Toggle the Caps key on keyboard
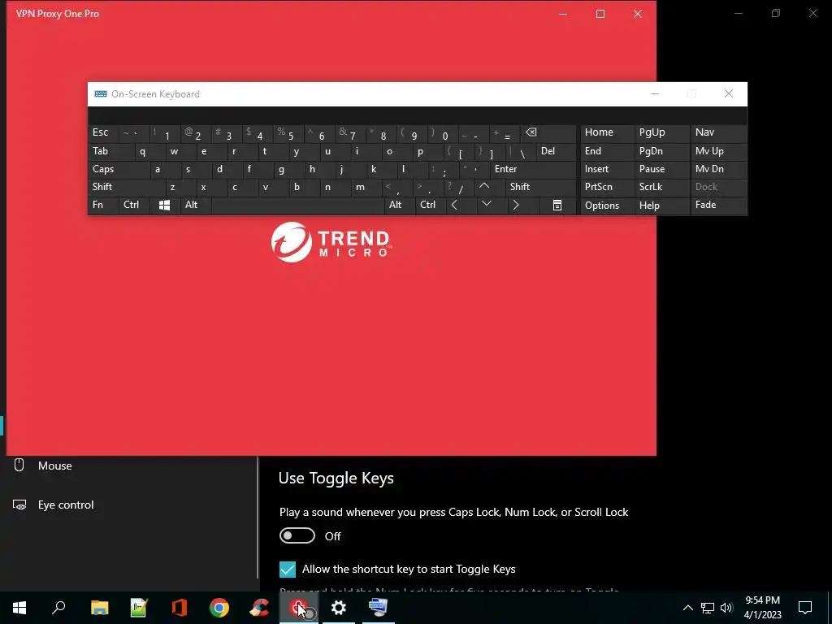832x624 pixels. tap(119, 169)
